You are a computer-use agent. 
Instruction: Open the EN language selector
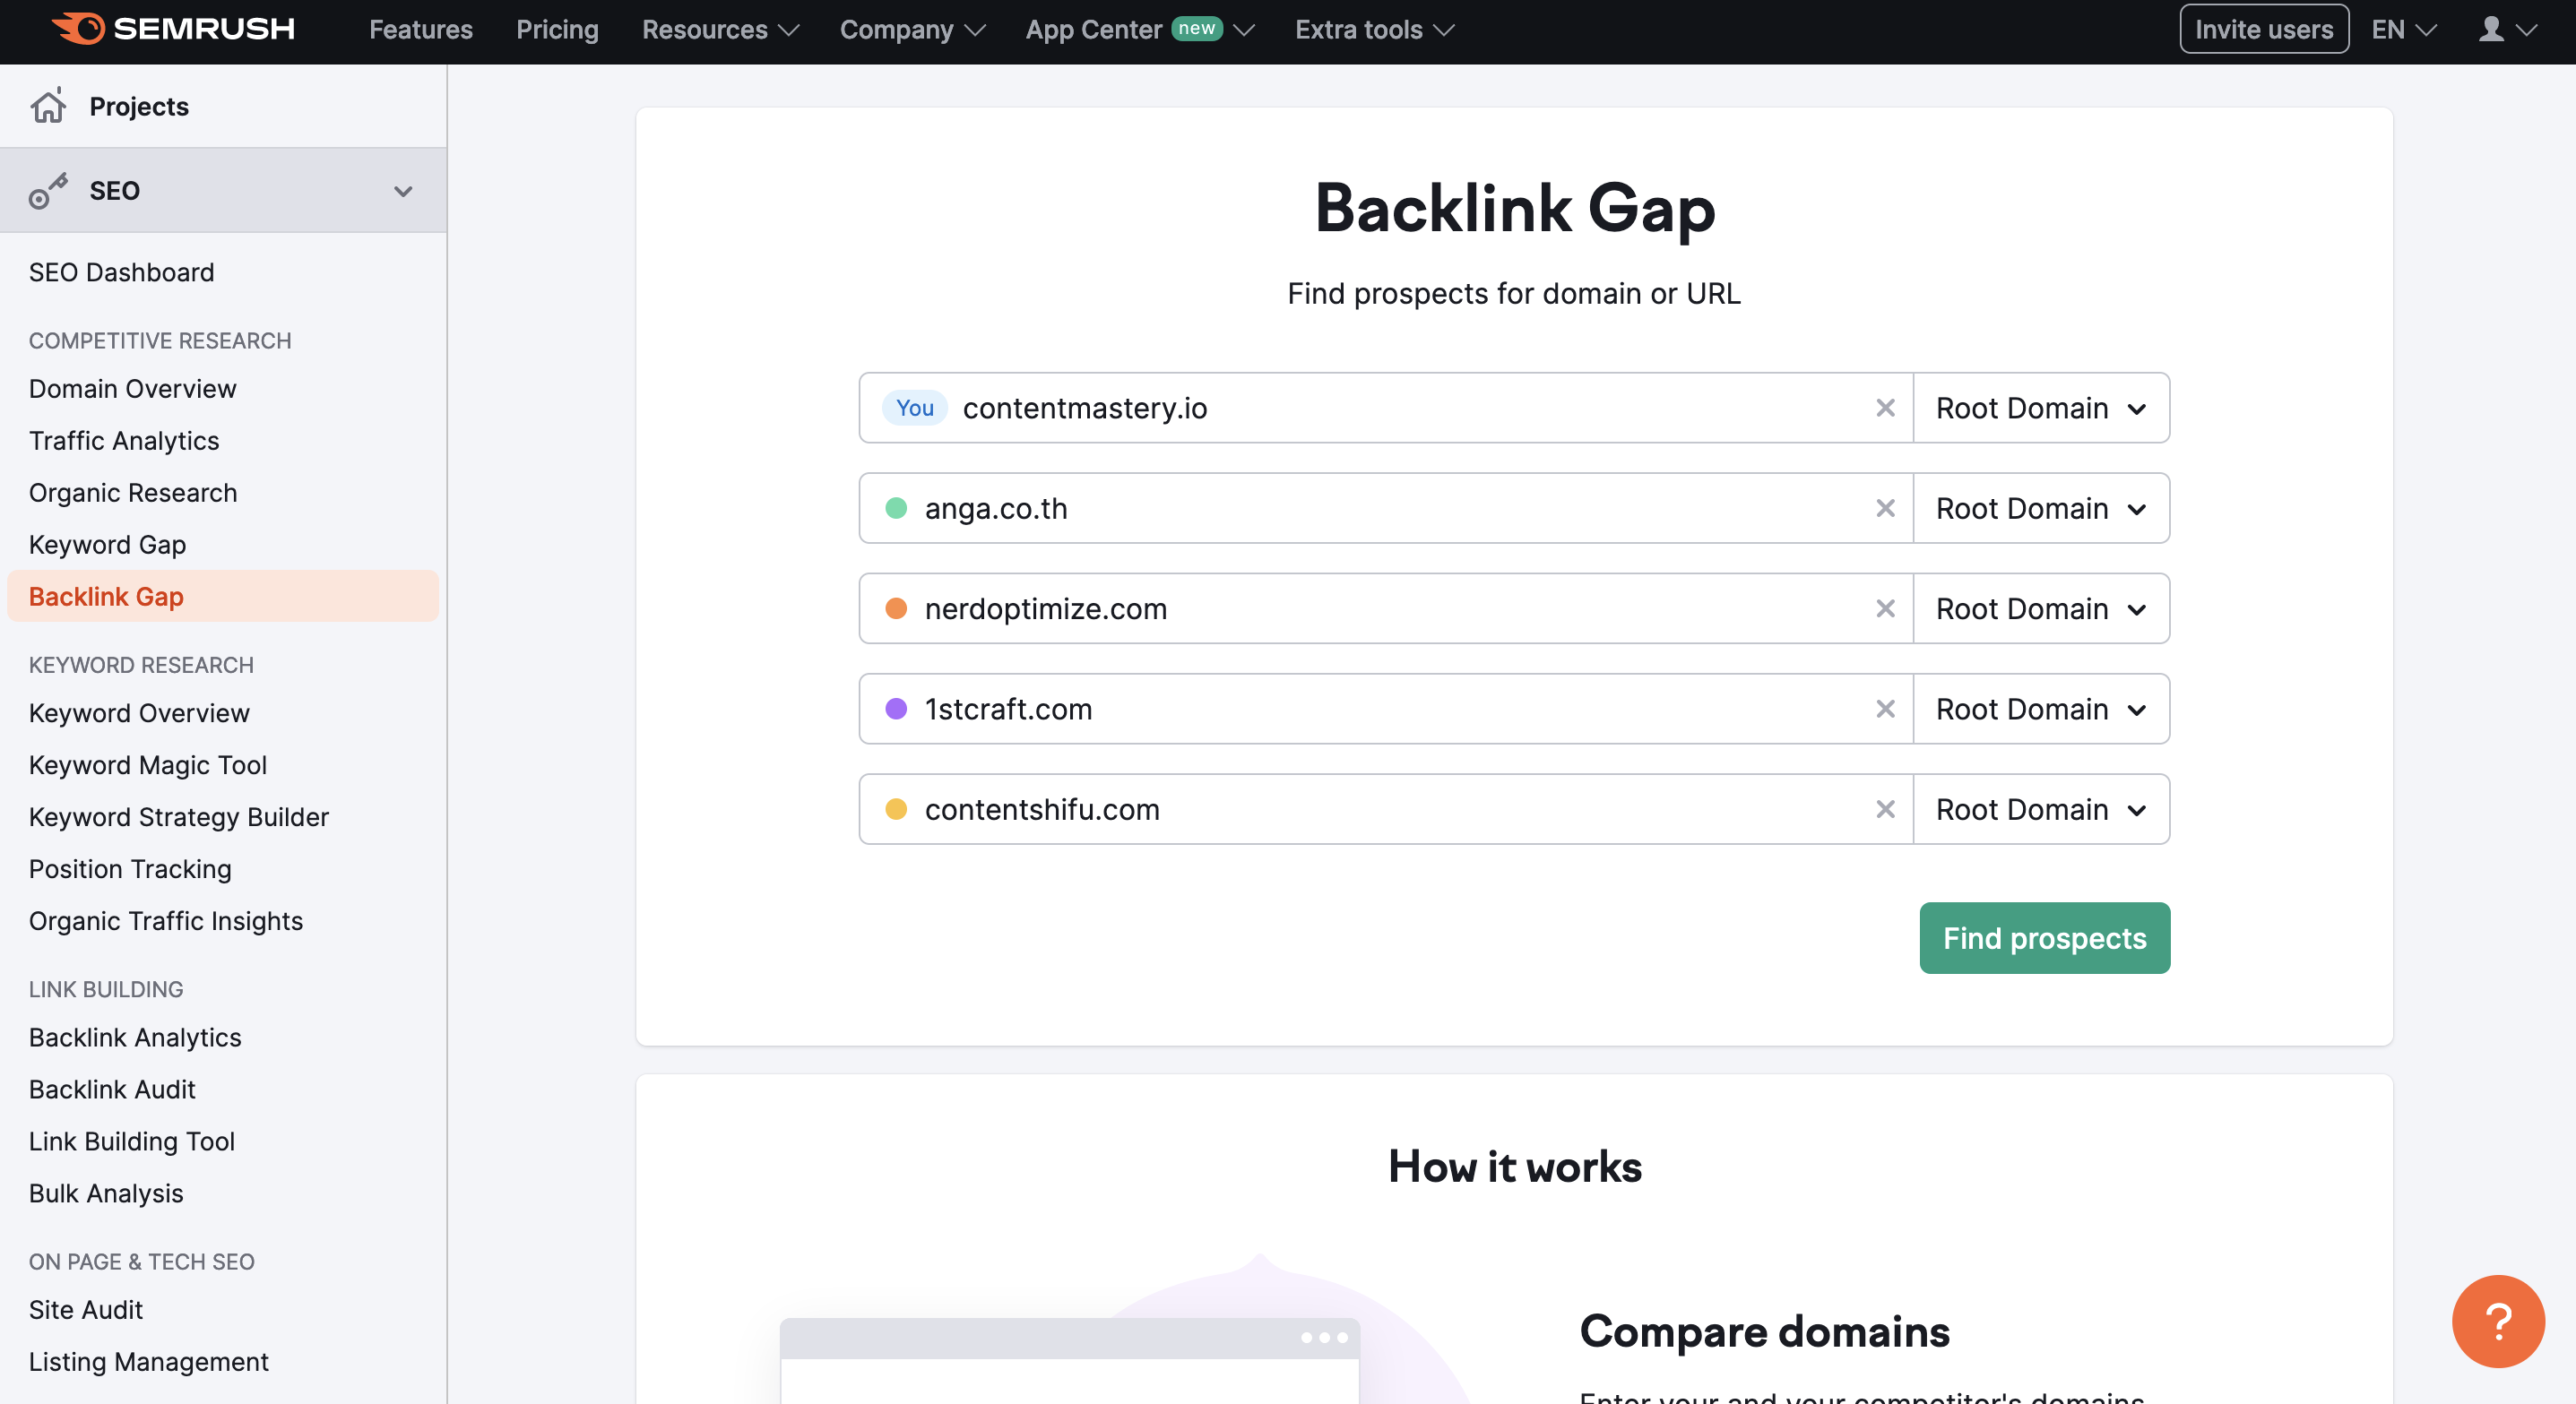coord(2403,30)
